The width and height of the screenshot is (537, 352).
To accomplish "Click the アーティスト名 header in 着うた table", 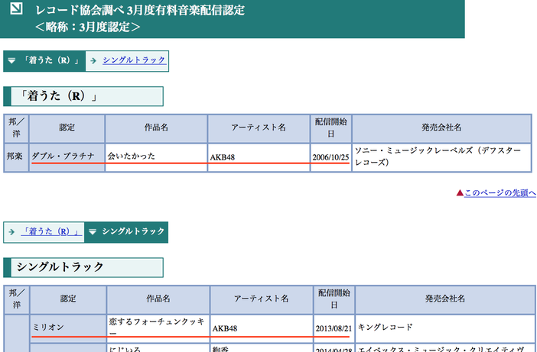I will pos(259,128).
